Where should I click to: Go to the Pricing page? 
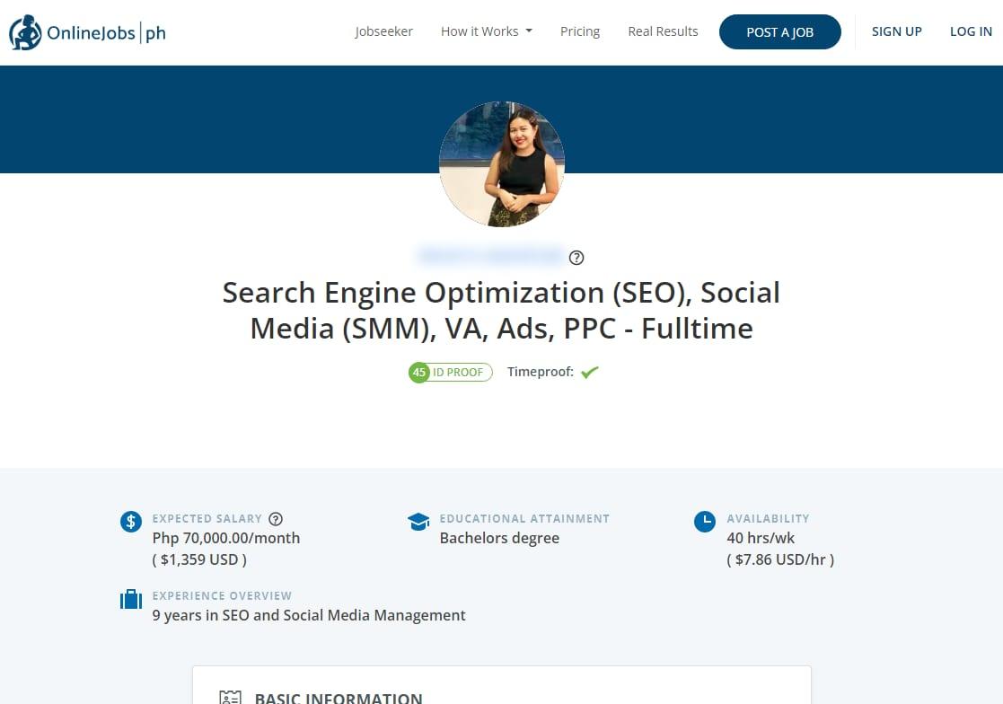tap(579, 31)
